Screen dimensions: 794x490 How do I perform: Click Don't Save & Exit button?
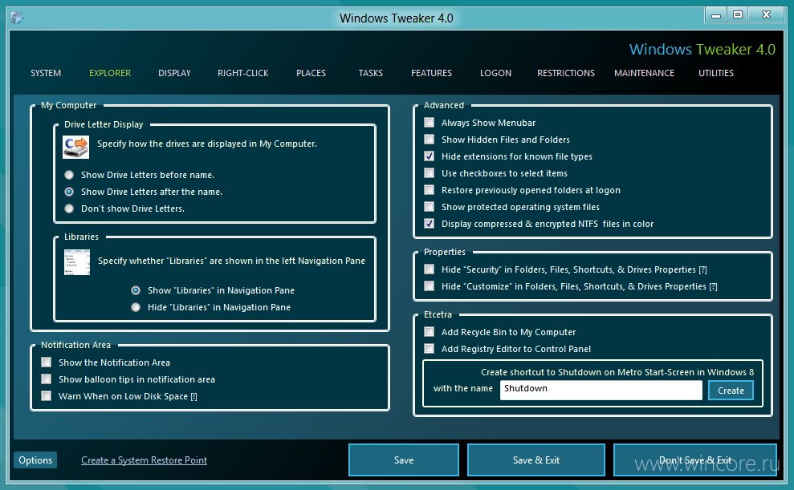point(694,460)
